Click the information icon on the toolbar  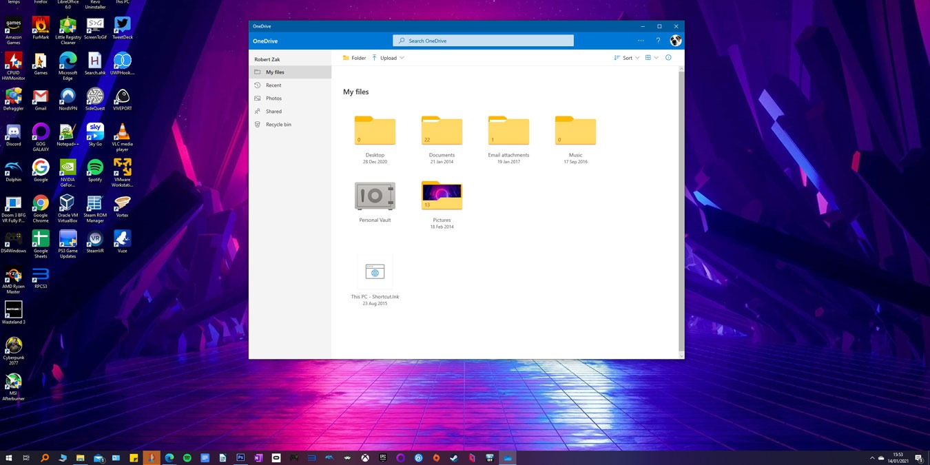click(x=668, y=57)
